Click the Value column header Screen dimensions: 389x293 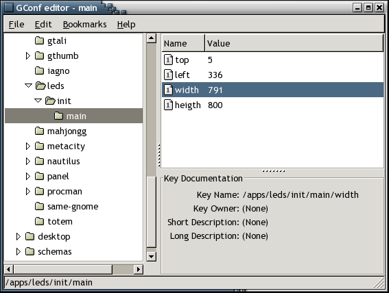point(294,43)
